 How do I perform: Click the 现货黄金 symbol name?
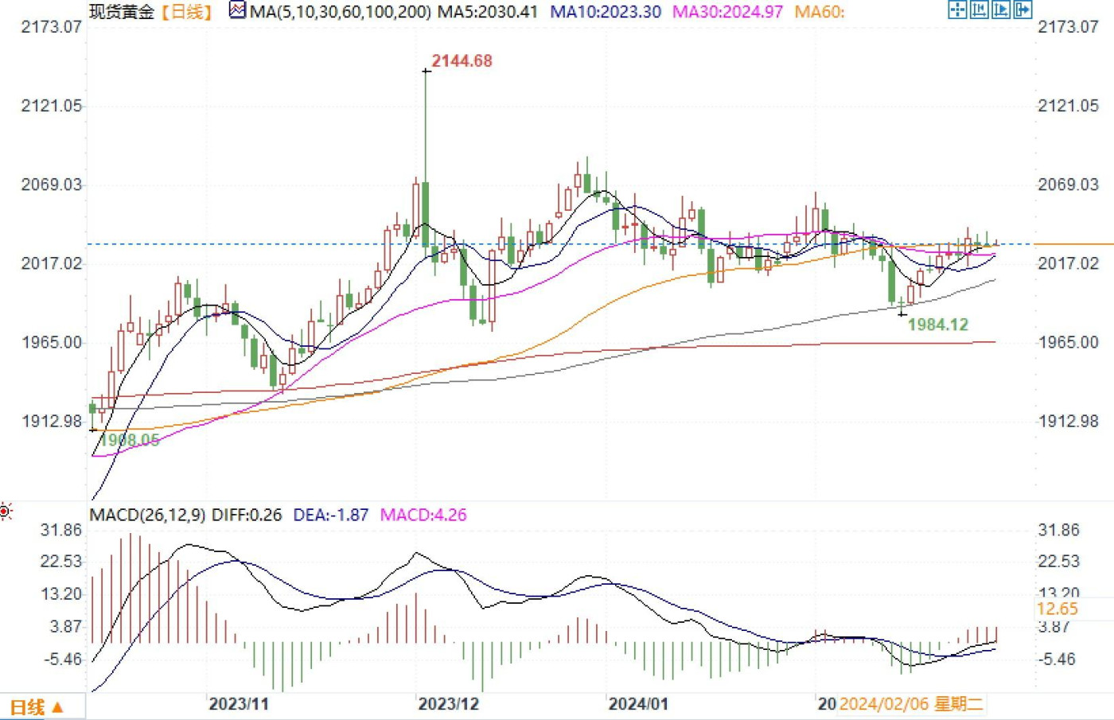coord(122,12)
